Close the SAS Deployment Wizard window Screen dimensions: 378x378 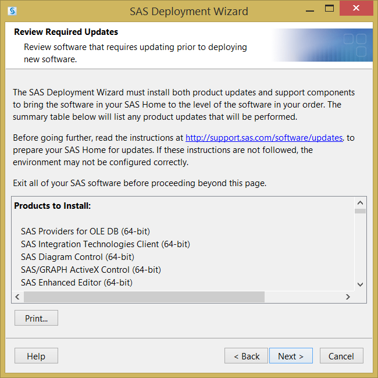coord(356,8)
